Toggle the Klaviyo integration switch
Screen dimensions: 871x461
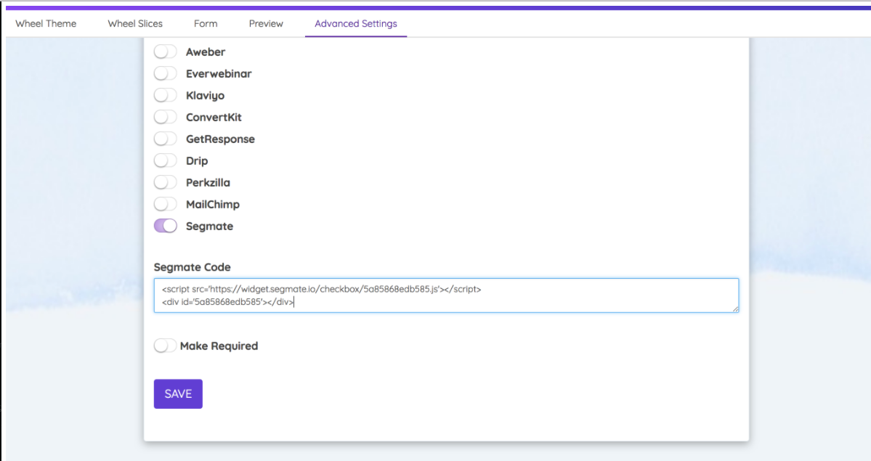point(166,95)
